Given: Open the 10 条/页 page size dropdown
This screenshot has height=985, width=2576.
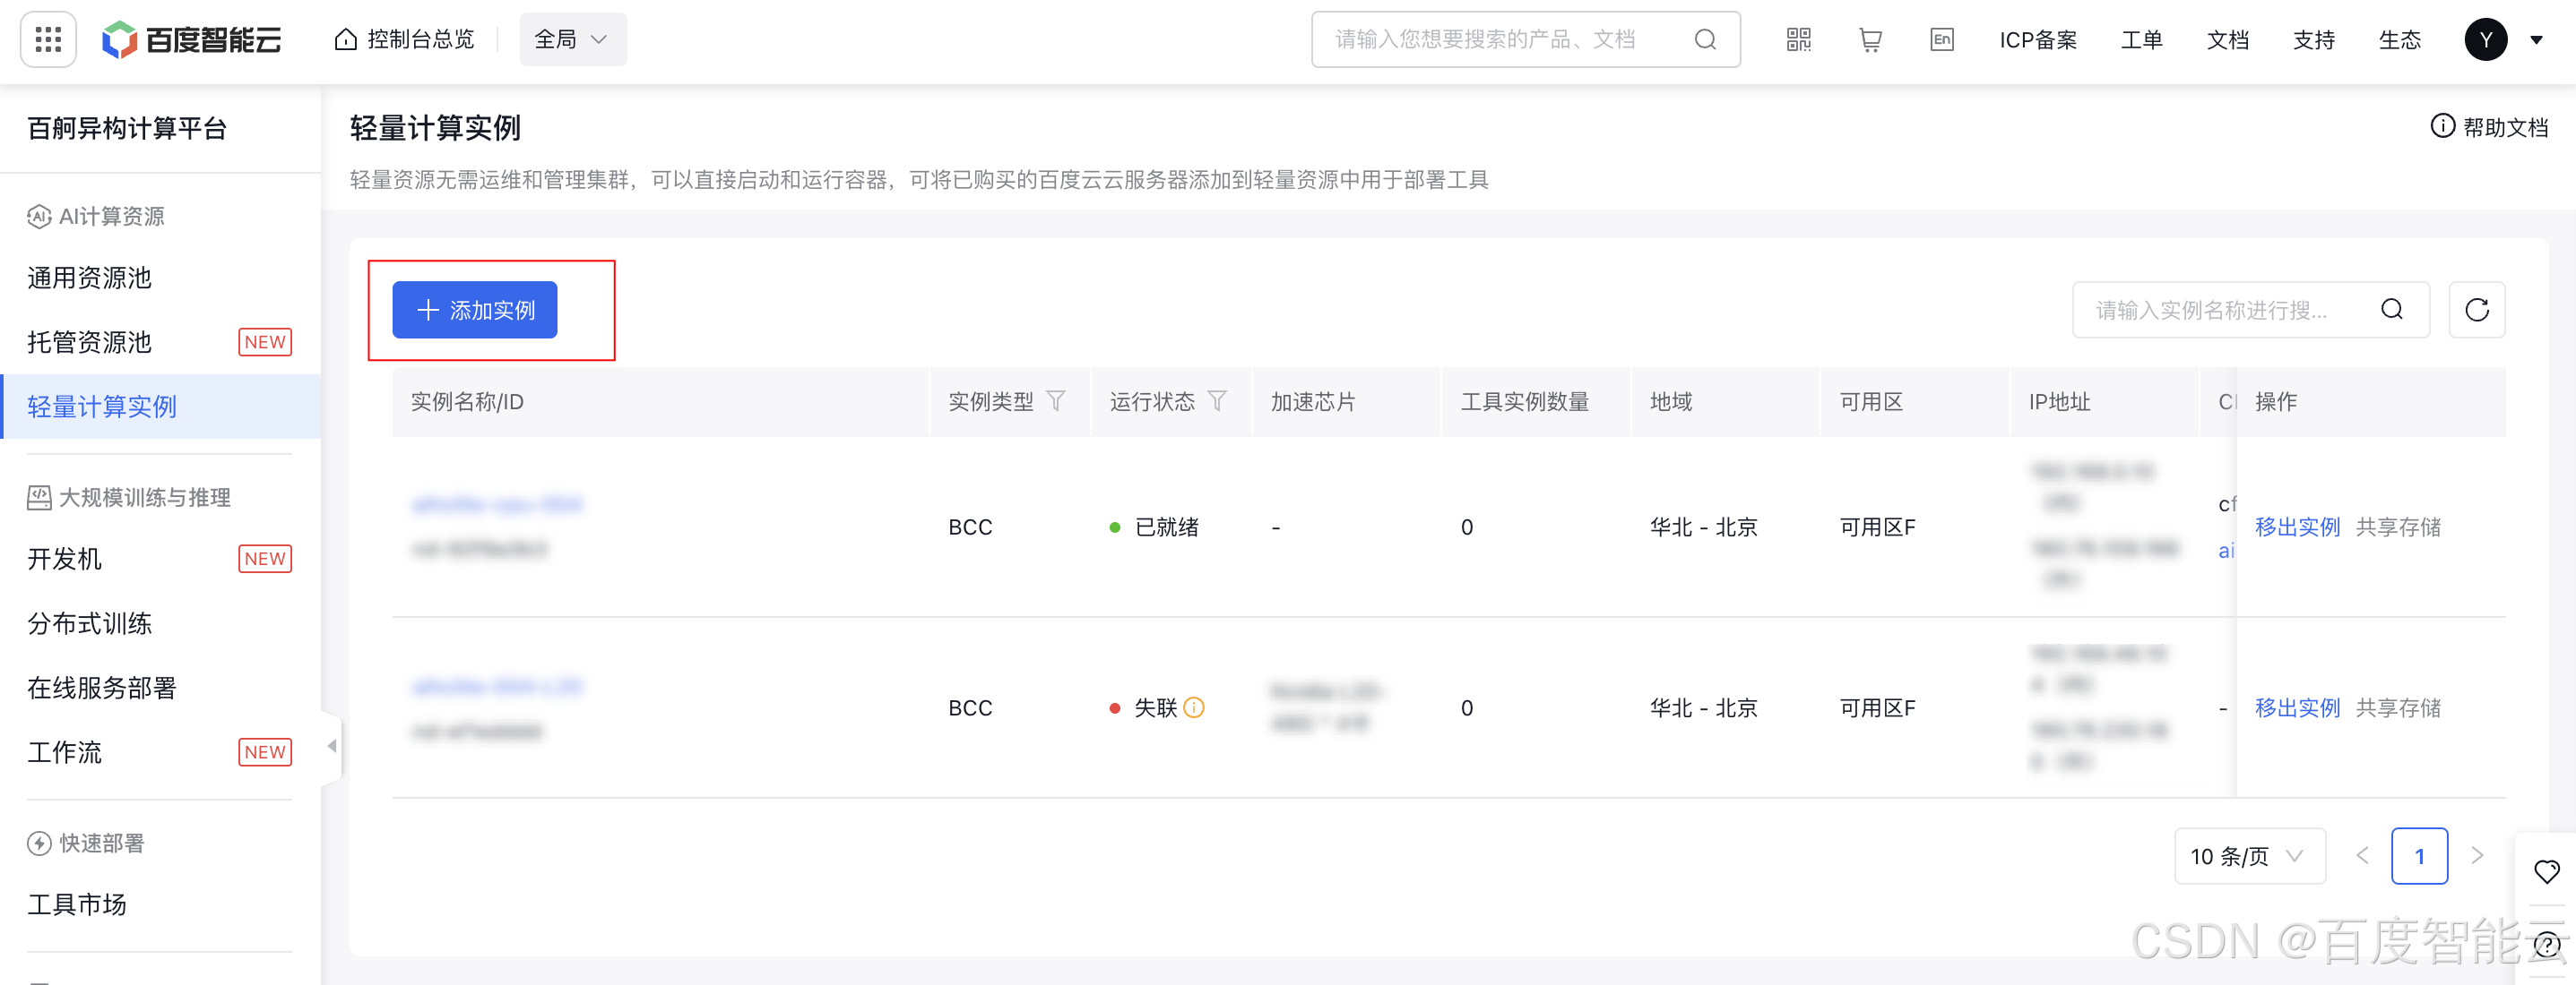Looking at the screenshot, I should tap(2248, 856).
